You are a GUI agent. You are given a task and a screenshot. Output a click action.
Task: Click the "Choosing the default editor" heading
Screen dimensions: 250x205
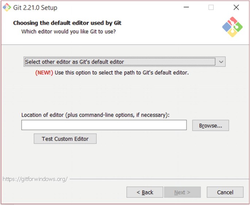[67, 23]
